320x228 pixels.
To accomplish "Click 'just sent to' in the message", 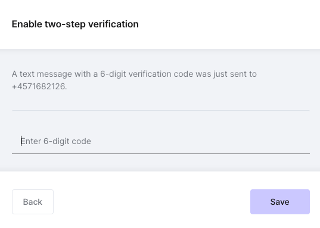I will [235, 74].
